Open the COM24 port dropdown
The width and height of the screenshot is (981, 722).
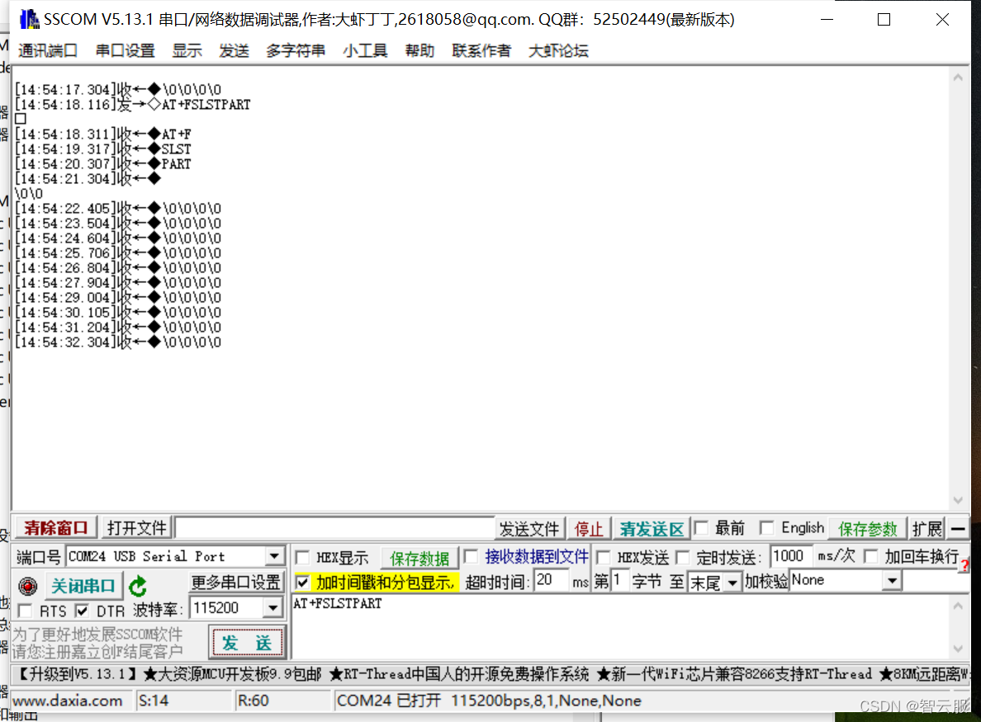tap(273, 556)
